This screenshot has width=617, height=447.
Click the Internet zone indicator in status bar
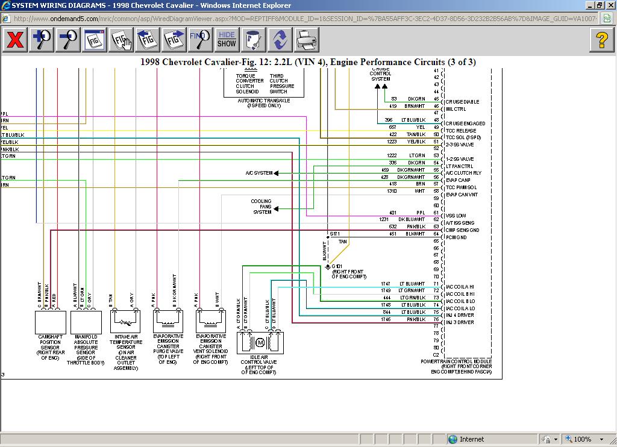[466, 439]
